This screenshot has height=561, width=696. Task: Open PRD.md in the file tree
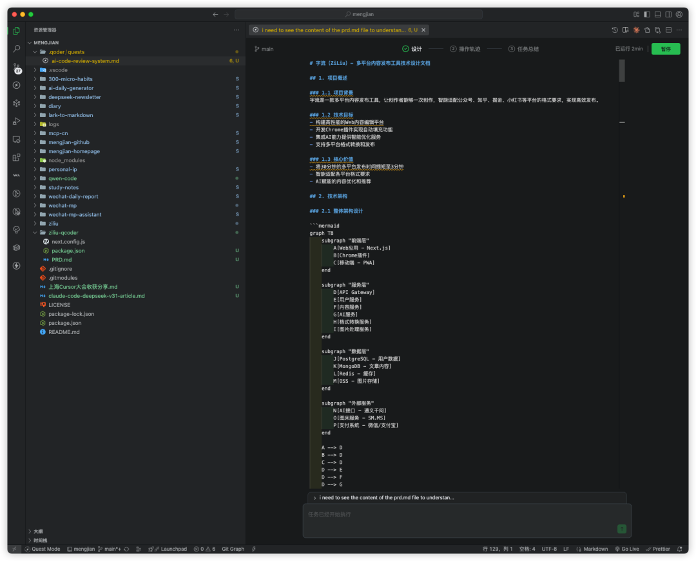pyautogui.click(x=62, y=259)
